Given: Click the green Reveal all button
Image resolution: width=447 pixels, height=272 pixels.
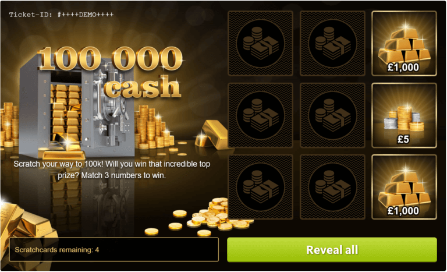Looking at the screenshot, I should tap(332, 250).
